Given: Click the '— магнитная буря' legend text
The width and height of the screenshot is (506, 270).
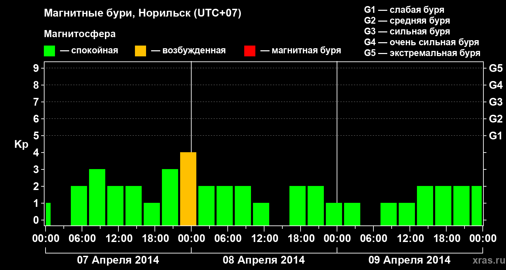Looking at the screenshot, I should (x=301, y=51).
